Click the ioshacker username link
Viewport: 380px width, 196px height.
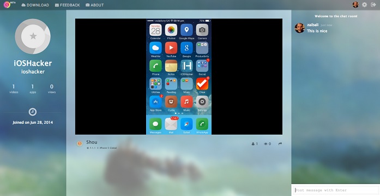(33, 72)
